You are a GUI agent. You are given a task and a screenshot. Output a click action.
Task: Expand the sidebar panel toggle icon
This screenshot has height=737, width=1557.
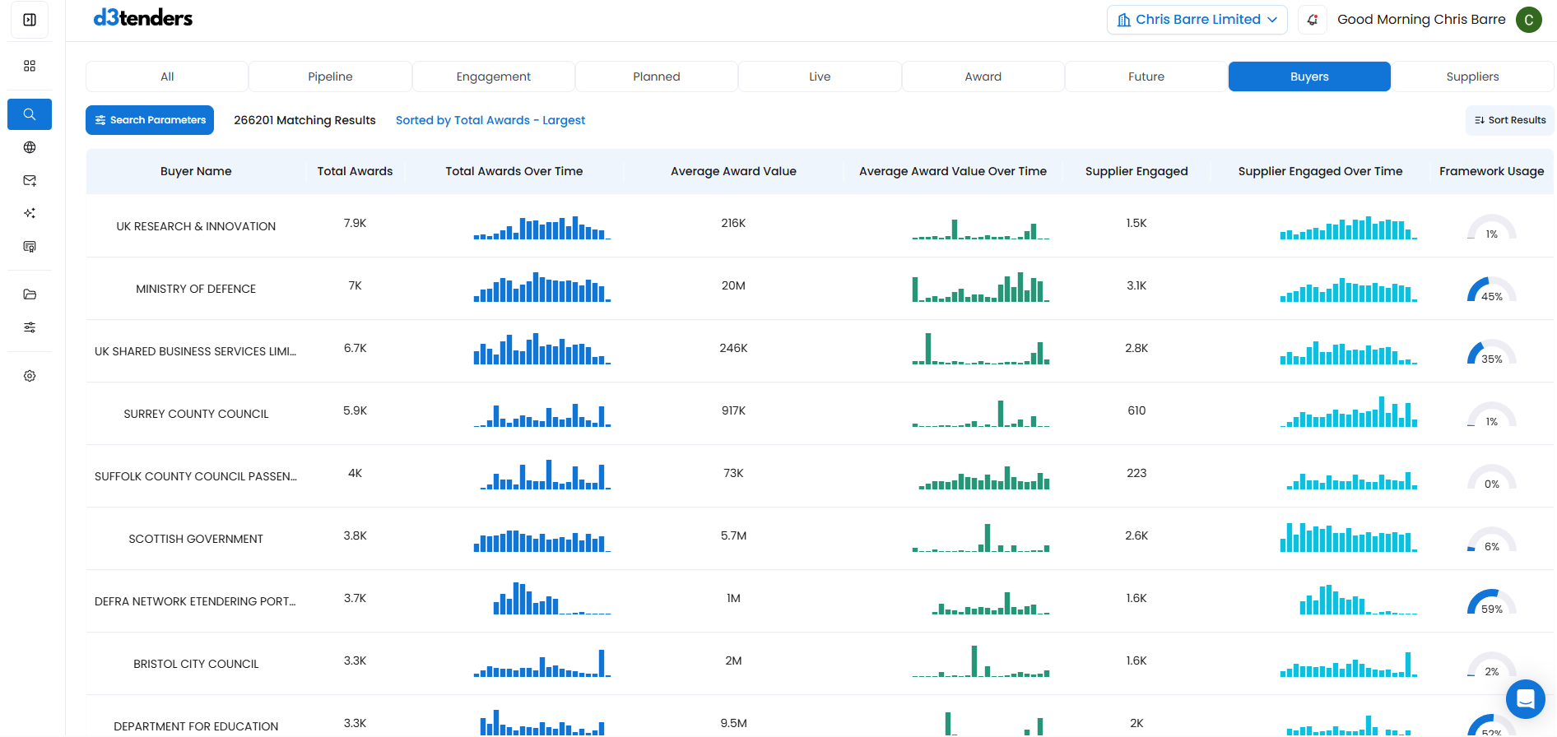tap(30, 20)
